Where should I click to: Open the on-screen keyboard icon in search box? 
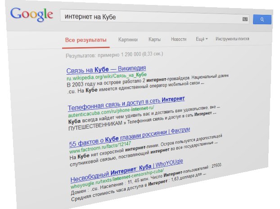(x=245, y=19)
